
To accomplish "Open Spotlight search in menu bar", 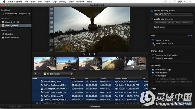I will click(x=185, y=1).
